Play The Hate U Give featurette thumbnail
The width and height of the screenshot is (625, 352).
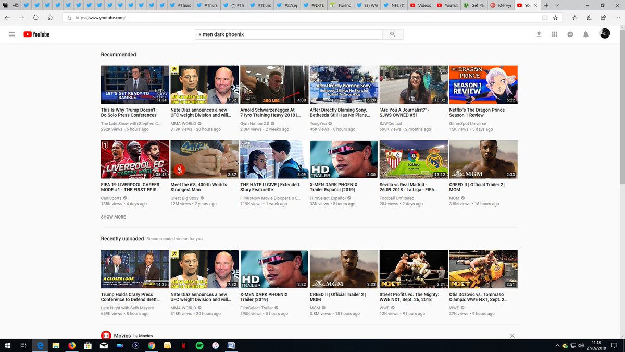274,159
